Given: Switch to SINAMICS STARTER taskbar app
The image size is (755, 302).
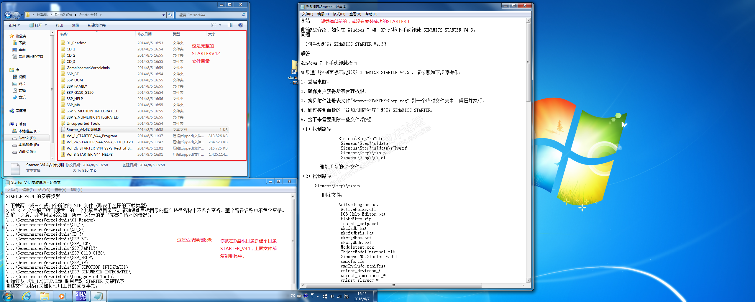Looking at the screenshot, I should pos(81,296).
